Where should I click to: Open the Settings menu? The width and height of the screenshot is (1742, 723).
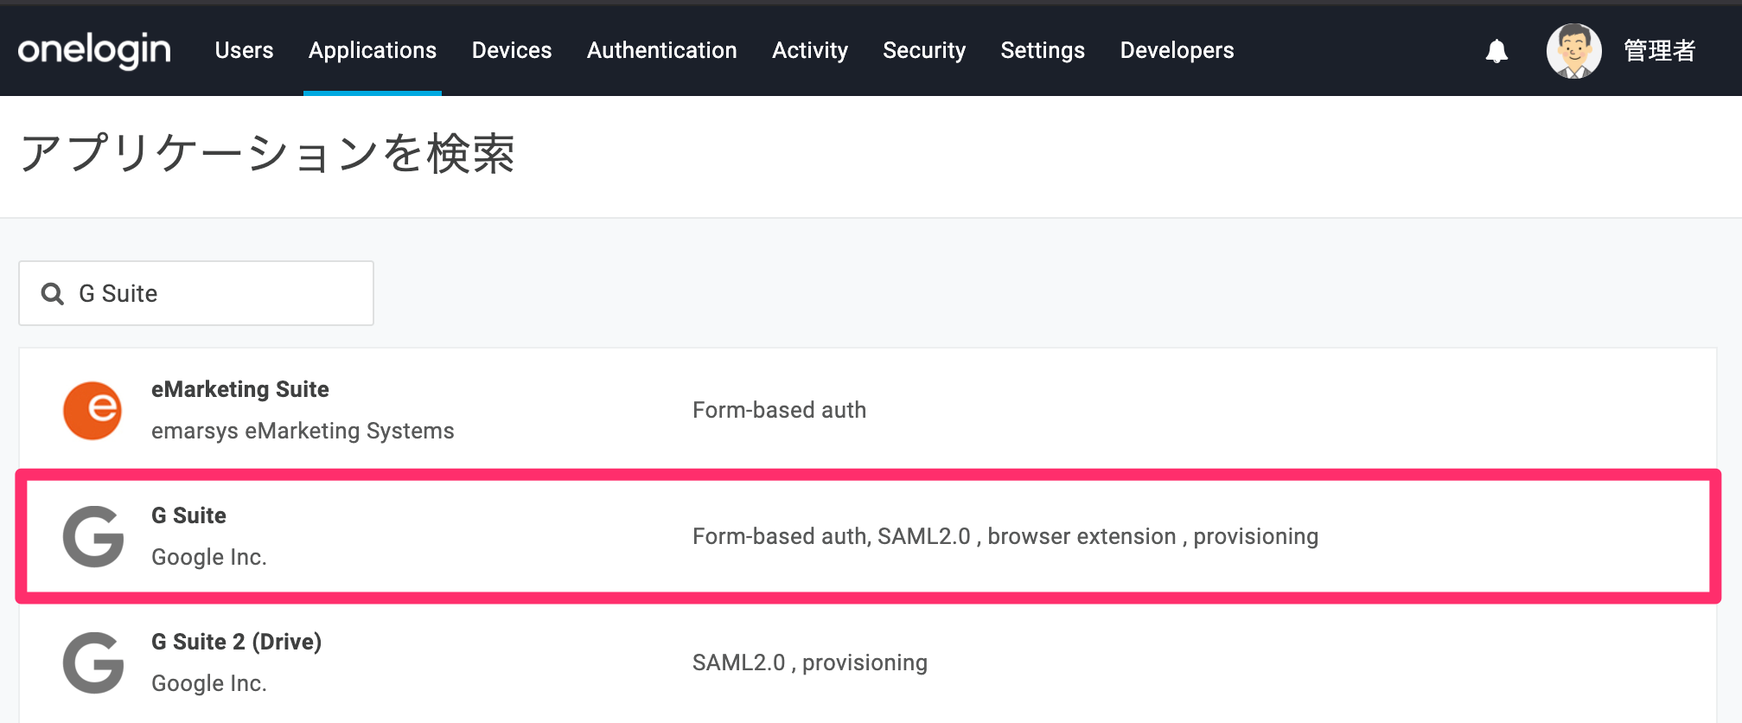[x=1043, y=50]
